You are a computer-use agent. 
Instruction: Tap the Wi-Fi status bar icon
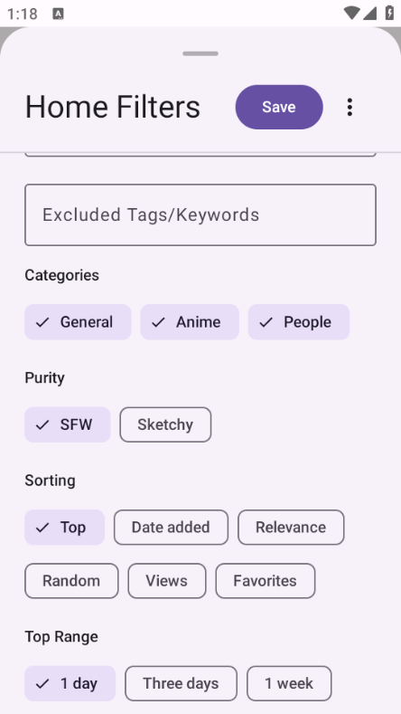coord(351,14)
